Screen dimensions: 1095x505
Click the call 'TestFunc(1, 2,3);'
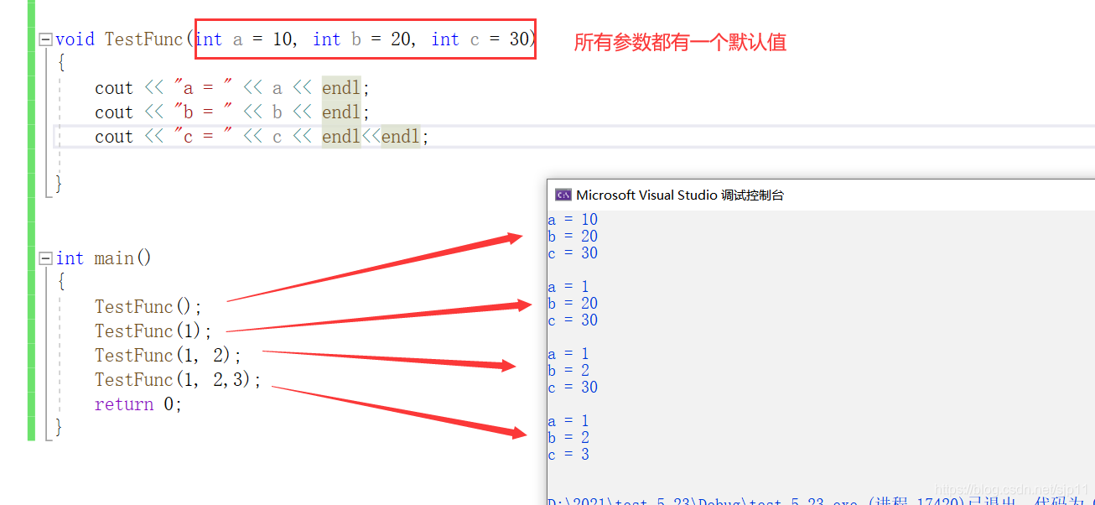pos(178,380)
